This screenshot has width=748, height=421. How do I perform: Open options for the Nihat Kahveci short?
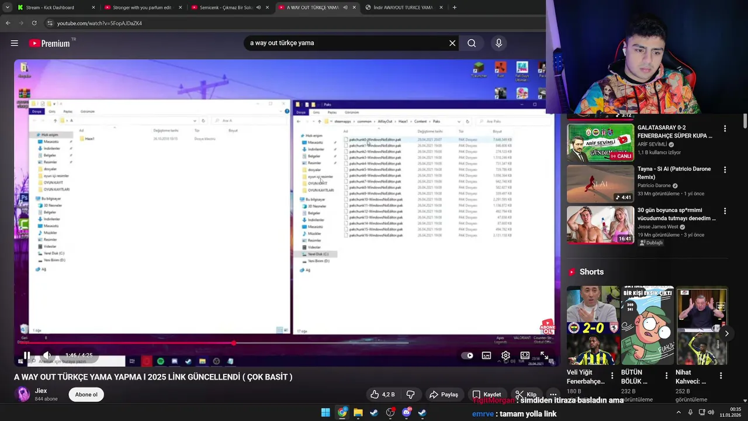point(721,376)
